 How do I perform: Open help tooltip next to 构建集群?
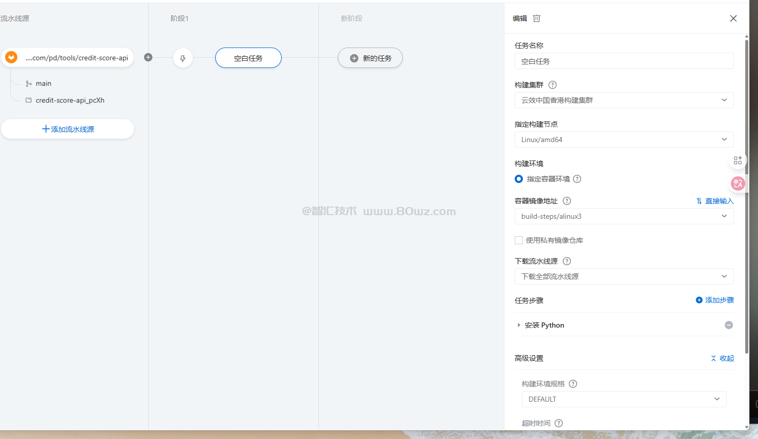point(553,85)
